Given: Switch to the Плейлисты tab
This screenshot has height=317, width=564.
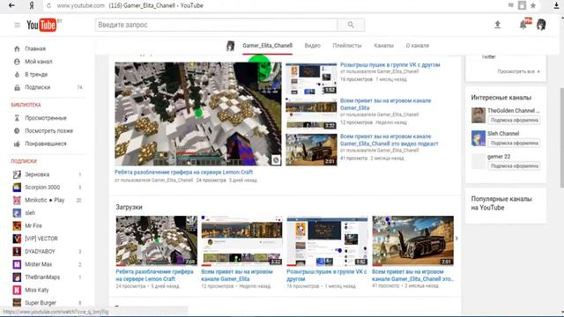Looking at the screenshot, I should point(346,46).
